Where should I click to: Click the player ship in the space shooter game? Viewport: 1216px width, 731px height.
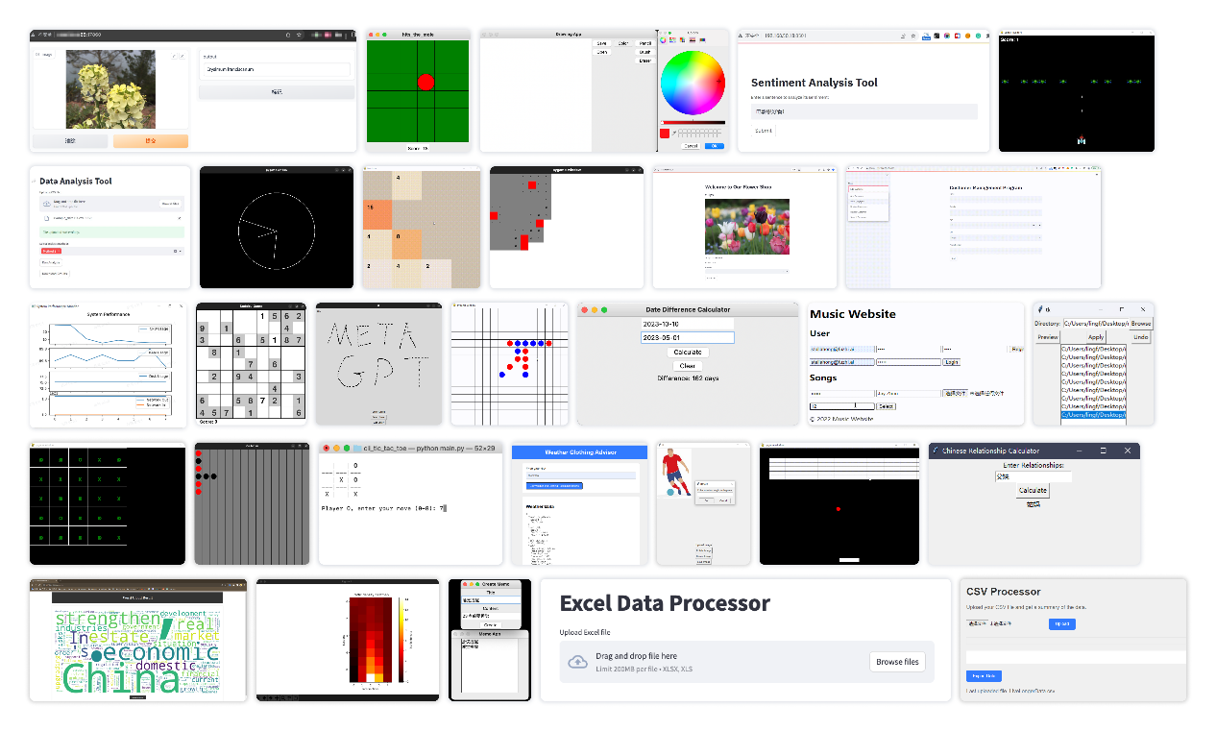(x=1082, y=141)
